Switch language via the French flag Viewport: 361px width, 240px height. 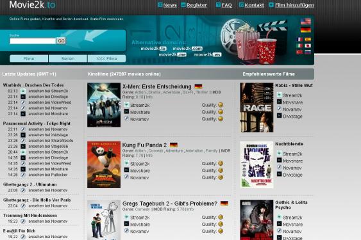(x=299, y=39)
